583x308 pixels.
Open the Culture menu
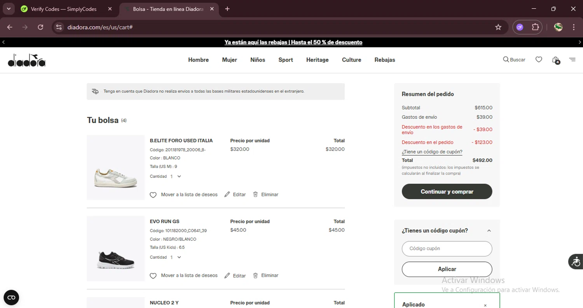point(351,60)
